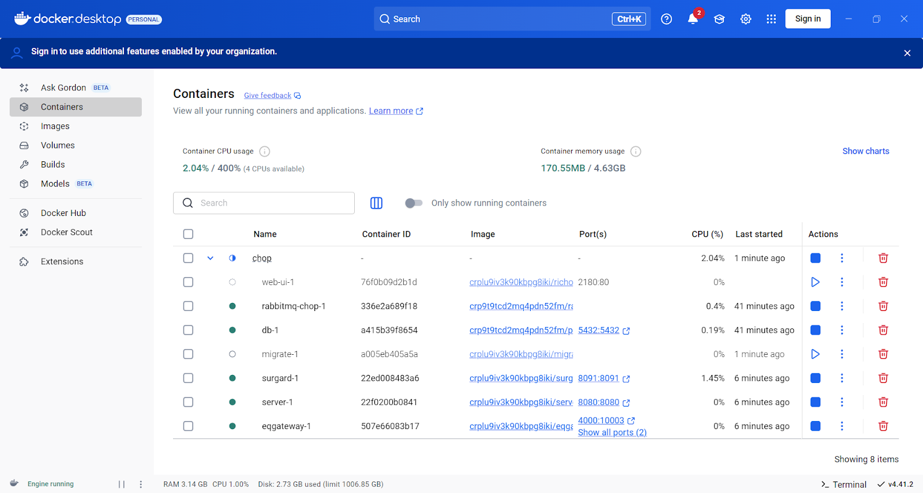Viewport: 923px width, 493px height.
Task: Stop the eqgateway-1 container
Action: (815, 426)
